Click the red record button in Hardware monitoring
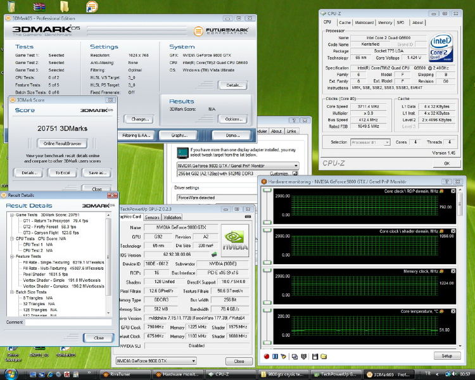This screenshot has height=380, width=475. 267,357
